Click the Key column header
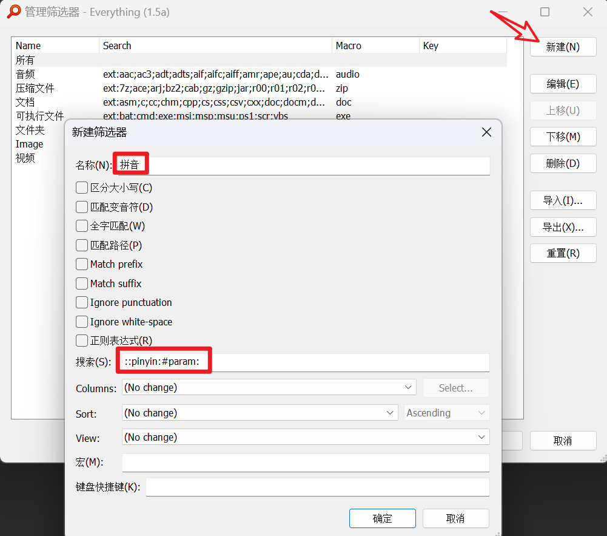 (463, 46)
